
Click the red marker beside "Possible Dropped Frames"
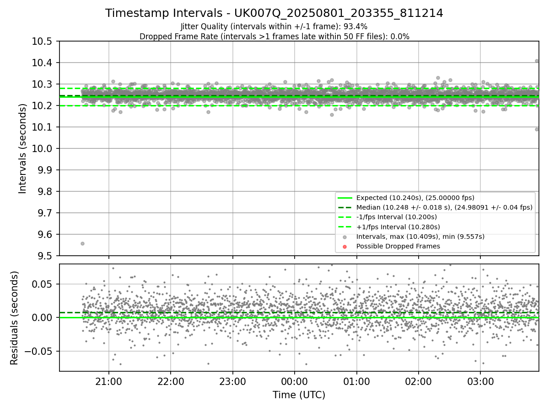point(345,247)
